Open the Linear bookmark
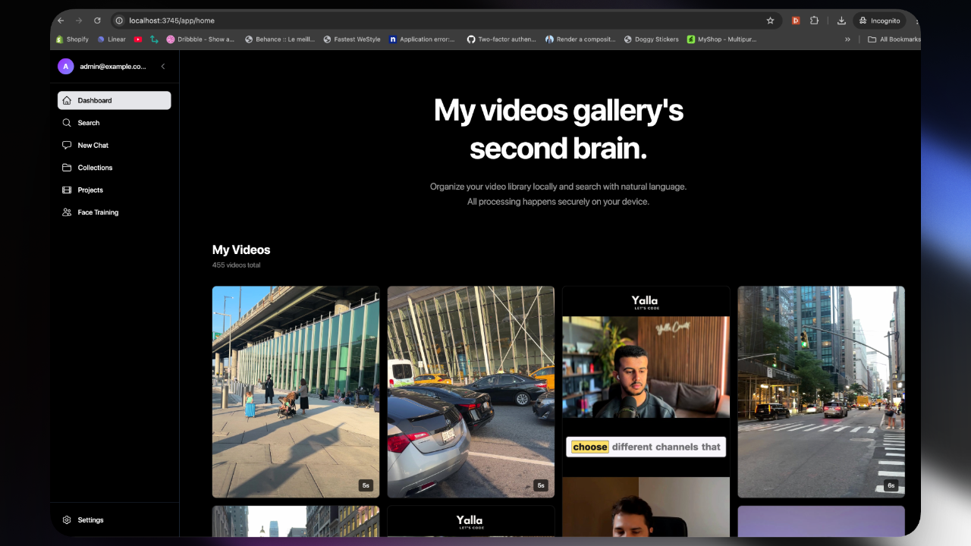Viewport: 971px width, 546px height. tap(112, 39)
